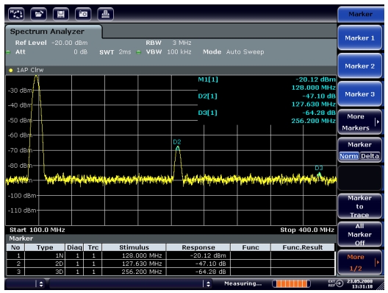Click the long status bar input field

click(126, 284)
